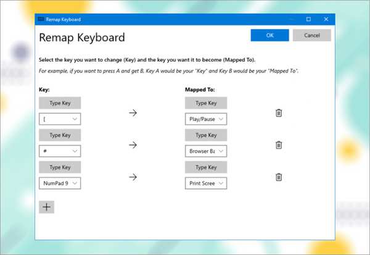
Task: Close the Remap Keyboard window
Action: pos(326,19)
